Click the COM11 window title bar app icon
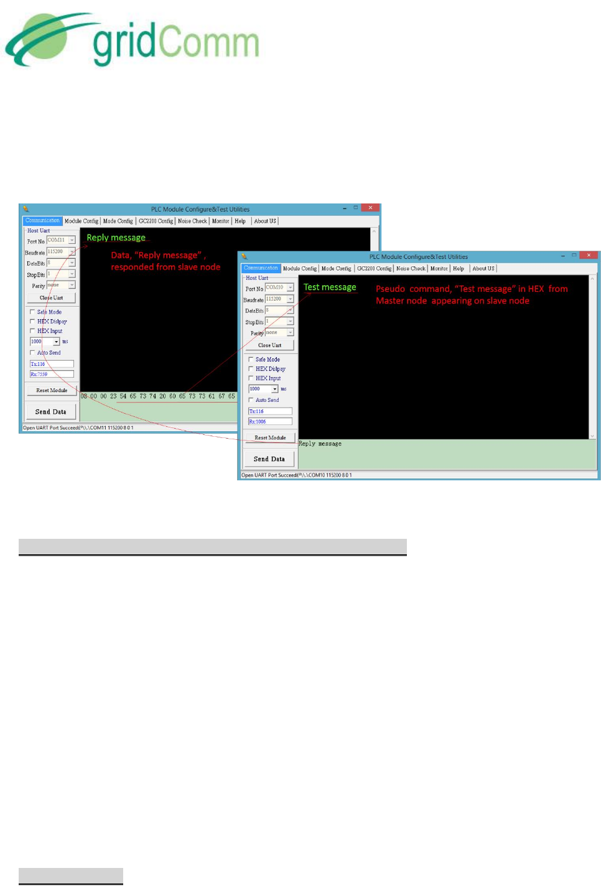Screen dimensions: 601x886 point(26,209)
